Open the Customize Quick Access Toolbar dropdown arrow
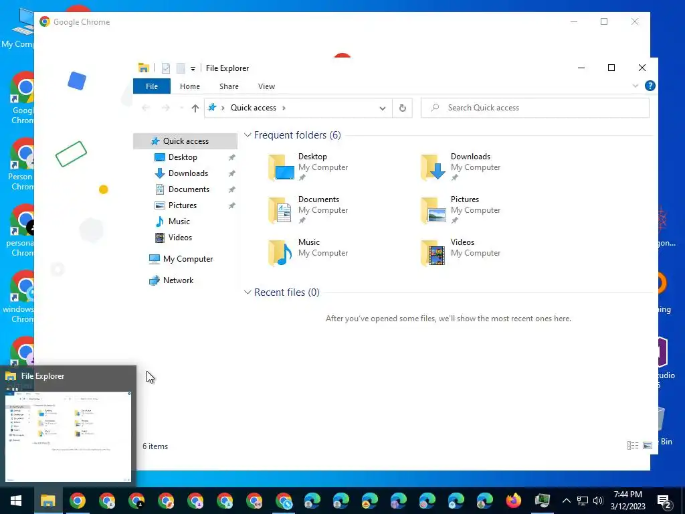The image size is (685, 514). [x=193, y=69]
